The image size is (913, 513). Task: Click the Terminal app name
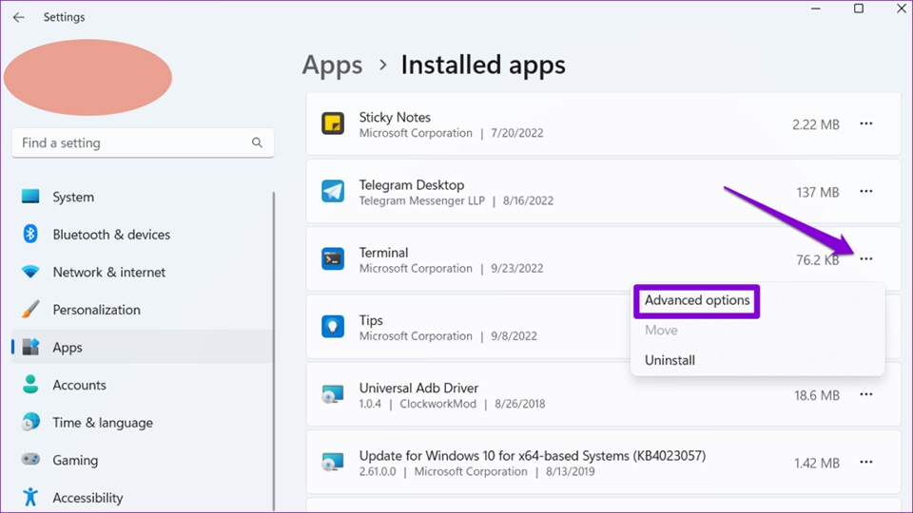[x=383, y=253]
